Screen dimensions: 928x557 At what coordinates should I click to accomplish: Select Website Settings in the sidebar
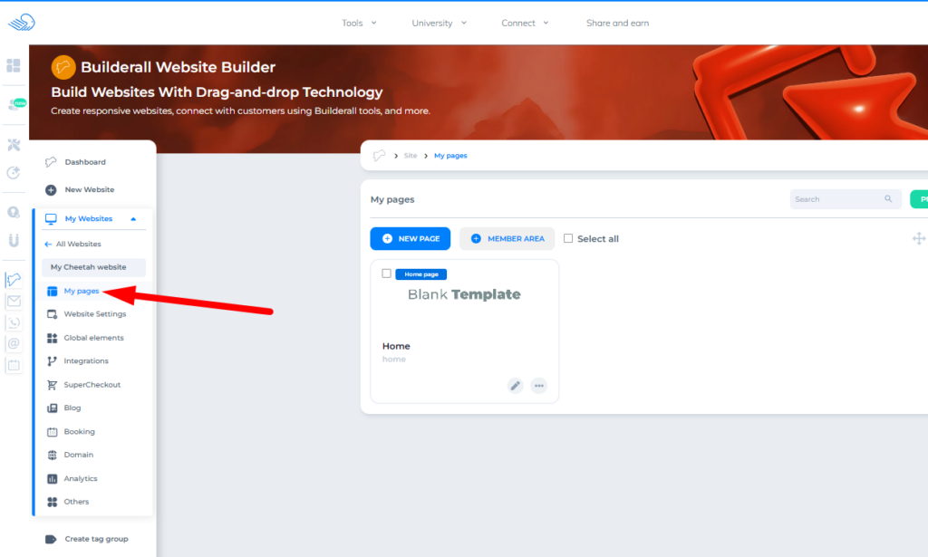[94, 314]
